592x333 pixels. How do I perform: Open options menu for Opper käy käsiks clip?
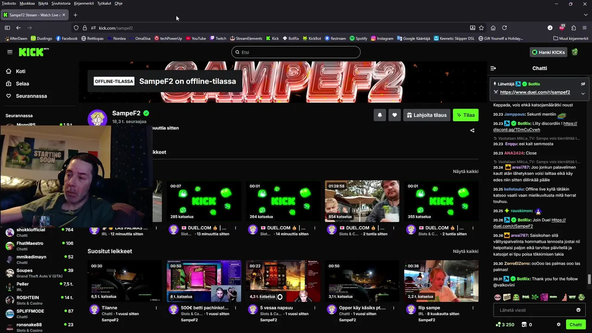[394, 308]
